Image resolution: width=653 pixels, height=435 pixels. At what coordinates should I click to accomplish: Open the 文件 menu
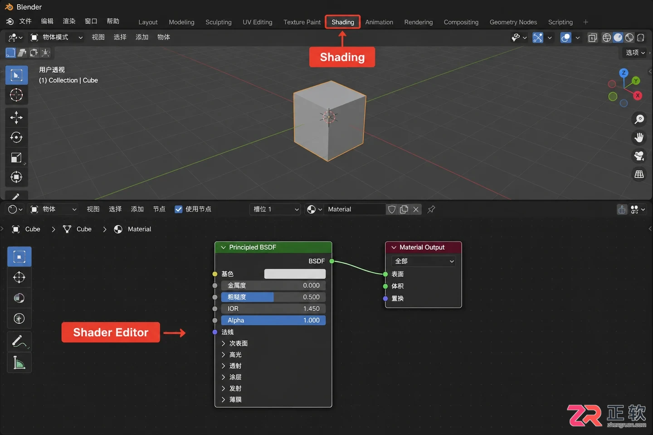pos(25,21)
